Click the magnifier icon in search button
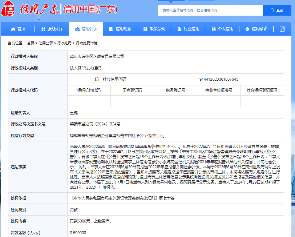Viewport: 295px width, 237px height. [x=272, y=10]
